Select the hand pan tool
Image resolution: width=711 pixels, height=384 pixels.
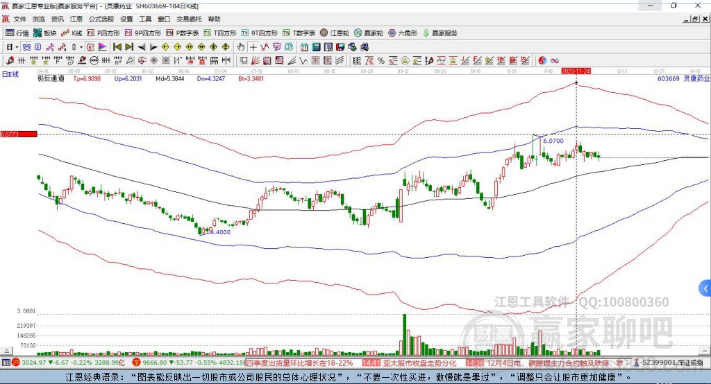point(240,47)
